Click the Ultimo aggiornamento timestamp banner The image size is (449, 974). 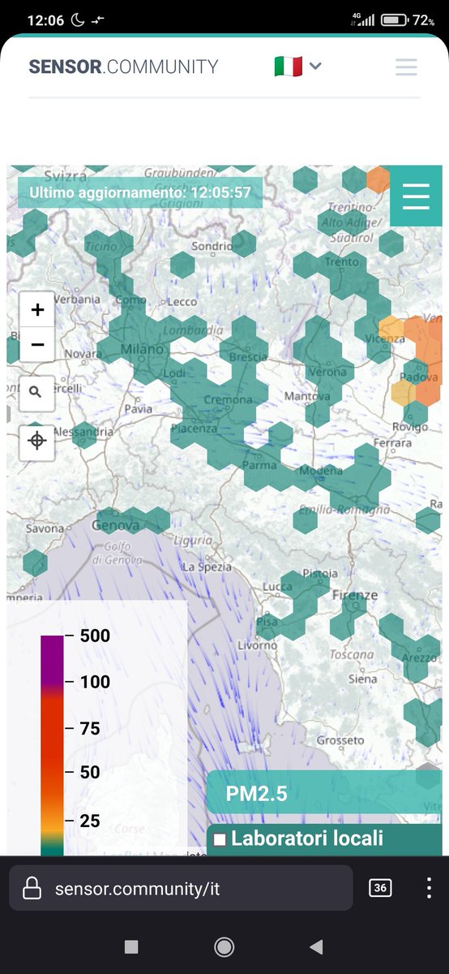point(140,193)
